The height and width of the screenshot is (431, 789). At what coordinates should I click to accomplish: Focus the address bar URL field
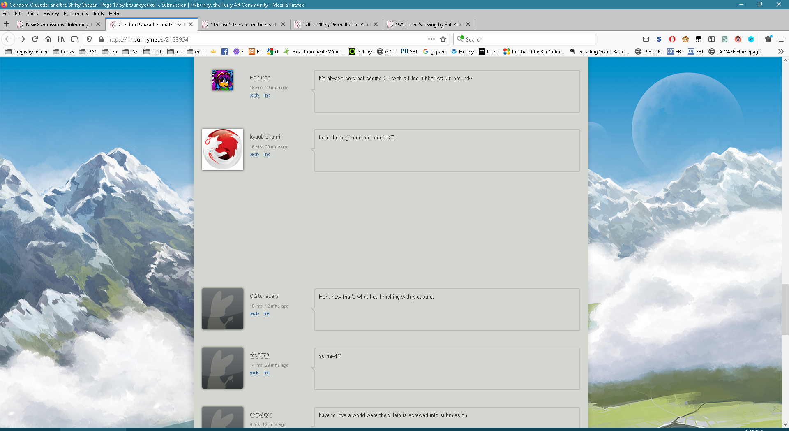tap(265, 39)
